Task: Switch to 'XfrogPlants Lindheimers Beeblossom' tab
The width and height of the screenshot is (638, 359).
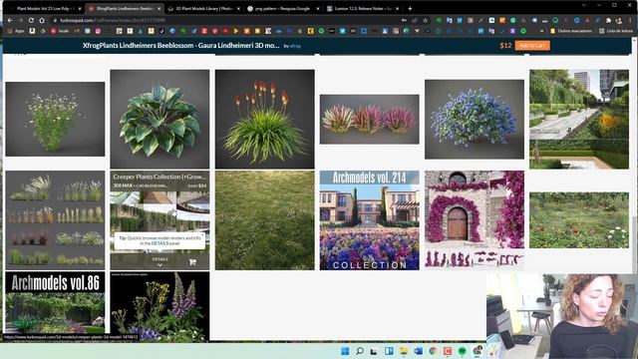Action: click(x=124, y=9)
